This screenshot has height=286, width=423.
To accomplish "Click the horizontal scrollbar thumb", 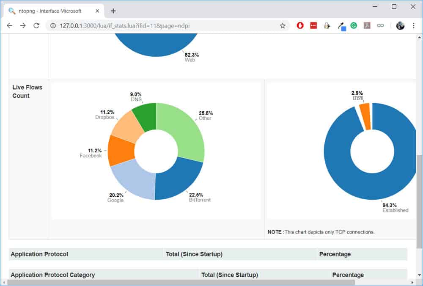I will (x=181, y=282).
